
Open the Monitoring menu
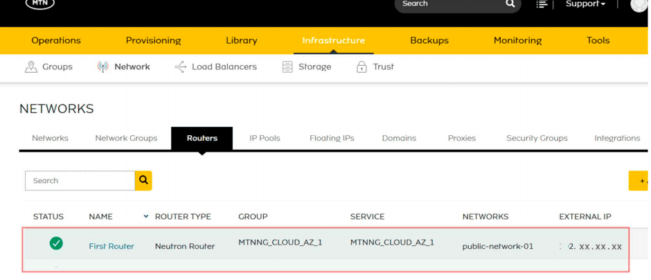tap(517, 40)
